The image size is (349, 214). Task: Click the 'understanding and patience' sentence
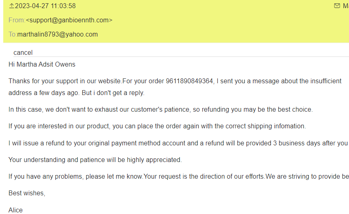point(95,160)
